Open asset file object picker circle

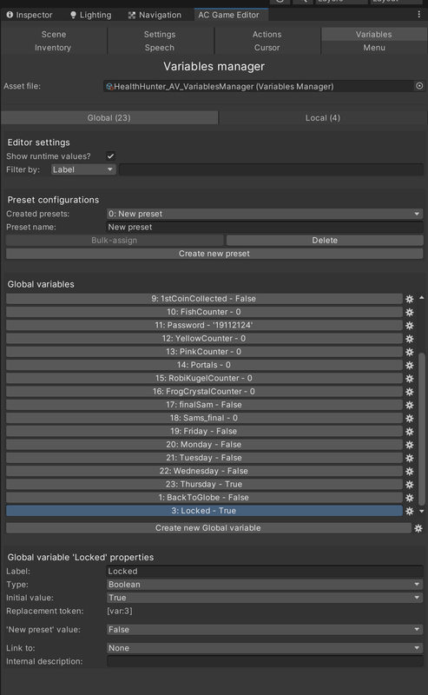tap(419, 86)
